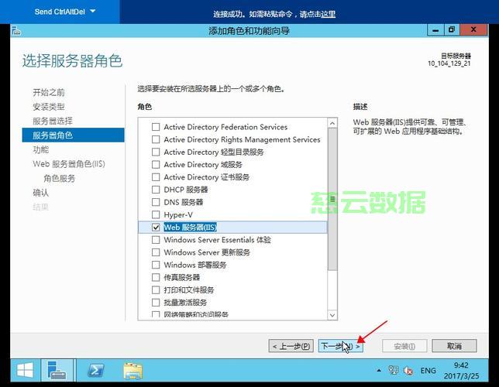Viewport: 499px width, 387px height.
Task: Go to 功能 step
Action: pos(41,149)
